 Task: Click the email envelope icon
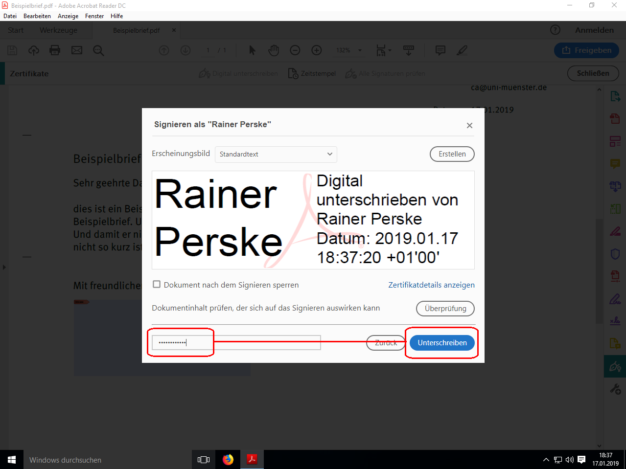[77, 50]
